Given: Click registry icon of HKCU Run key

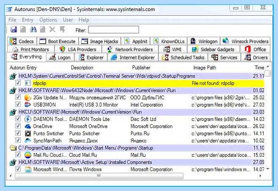Looking at the screenshot, I should pos(13,112).
